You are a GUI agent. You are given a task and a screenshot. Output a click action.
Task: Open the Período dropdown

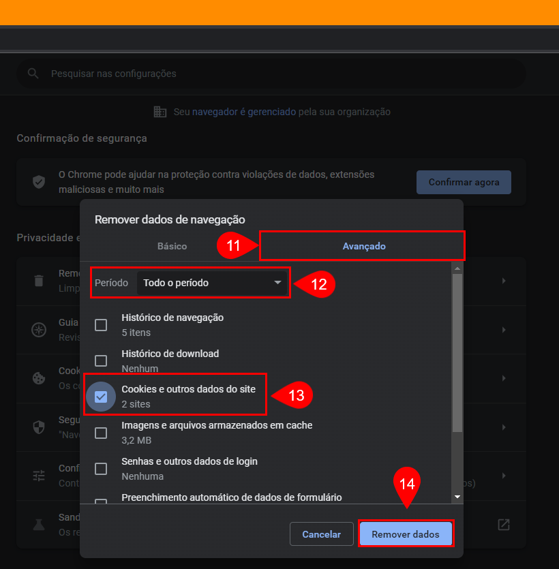[213, 283]
